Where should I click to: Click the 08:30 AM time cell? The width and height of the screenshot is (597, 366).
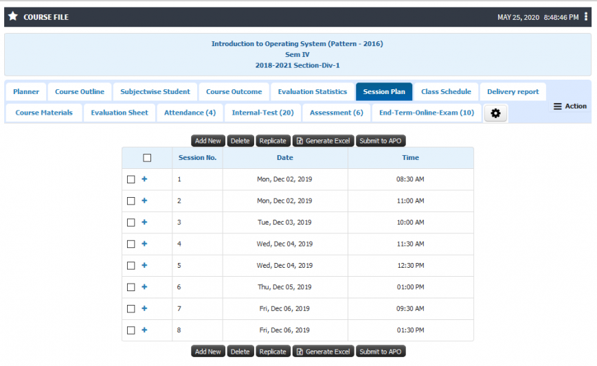click(x=410, y=179)
